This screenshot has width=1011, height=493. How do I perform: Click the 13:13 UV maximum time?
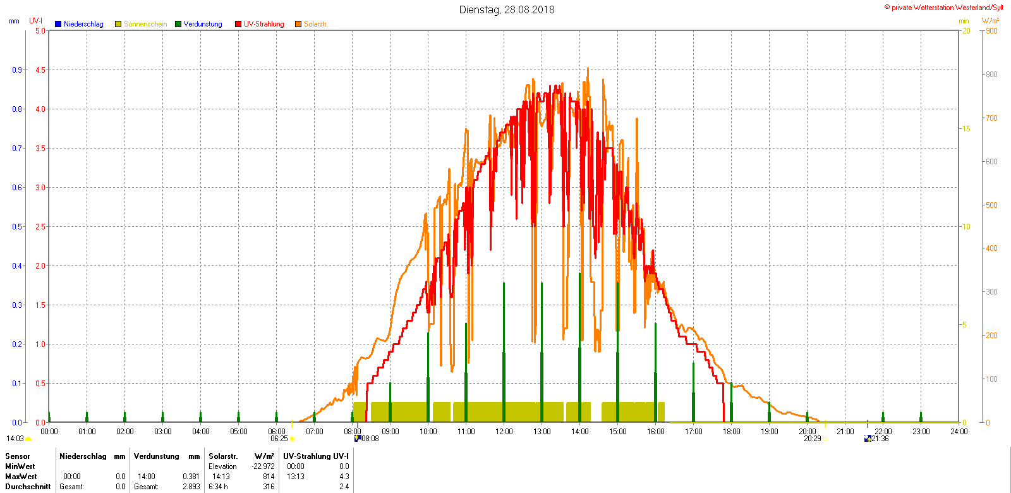[296, 477]
